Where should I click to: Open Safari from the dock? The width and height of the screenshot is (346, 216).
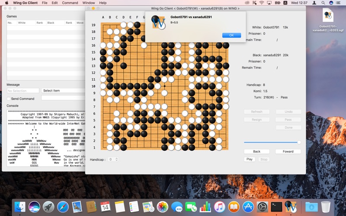63,207
